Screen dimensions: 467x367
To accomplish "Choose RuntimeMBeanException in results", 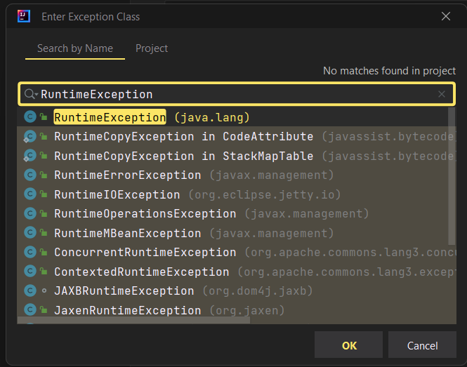I will (x=237, y=233).
